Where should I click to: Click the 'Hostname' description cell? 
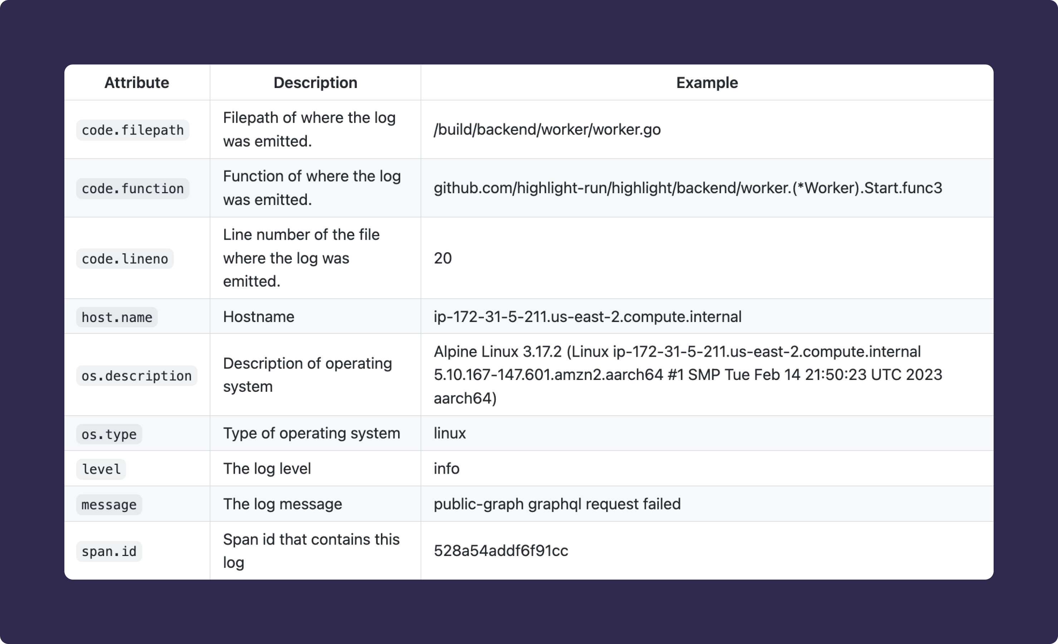tap(259, 317)
